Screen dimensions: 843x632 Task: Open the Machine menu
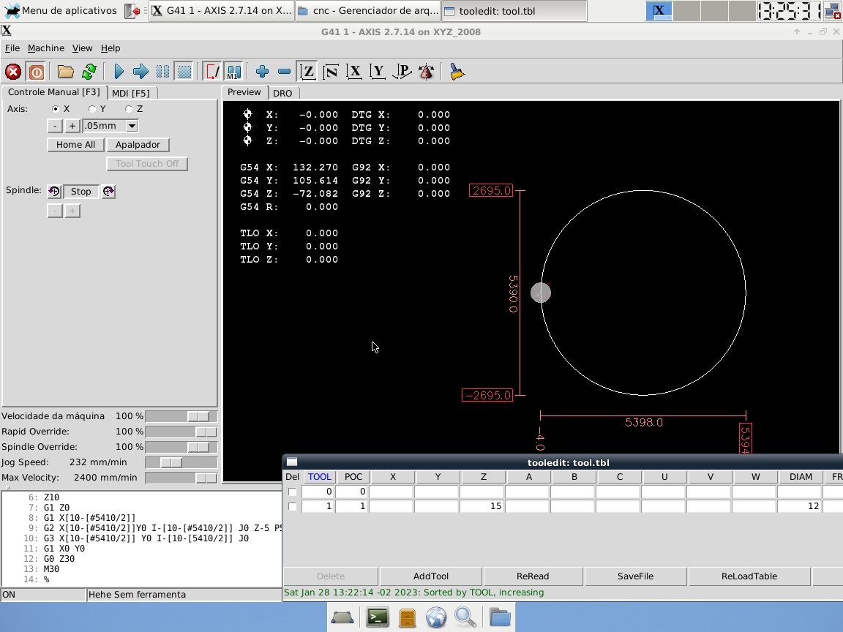[46, 48]
